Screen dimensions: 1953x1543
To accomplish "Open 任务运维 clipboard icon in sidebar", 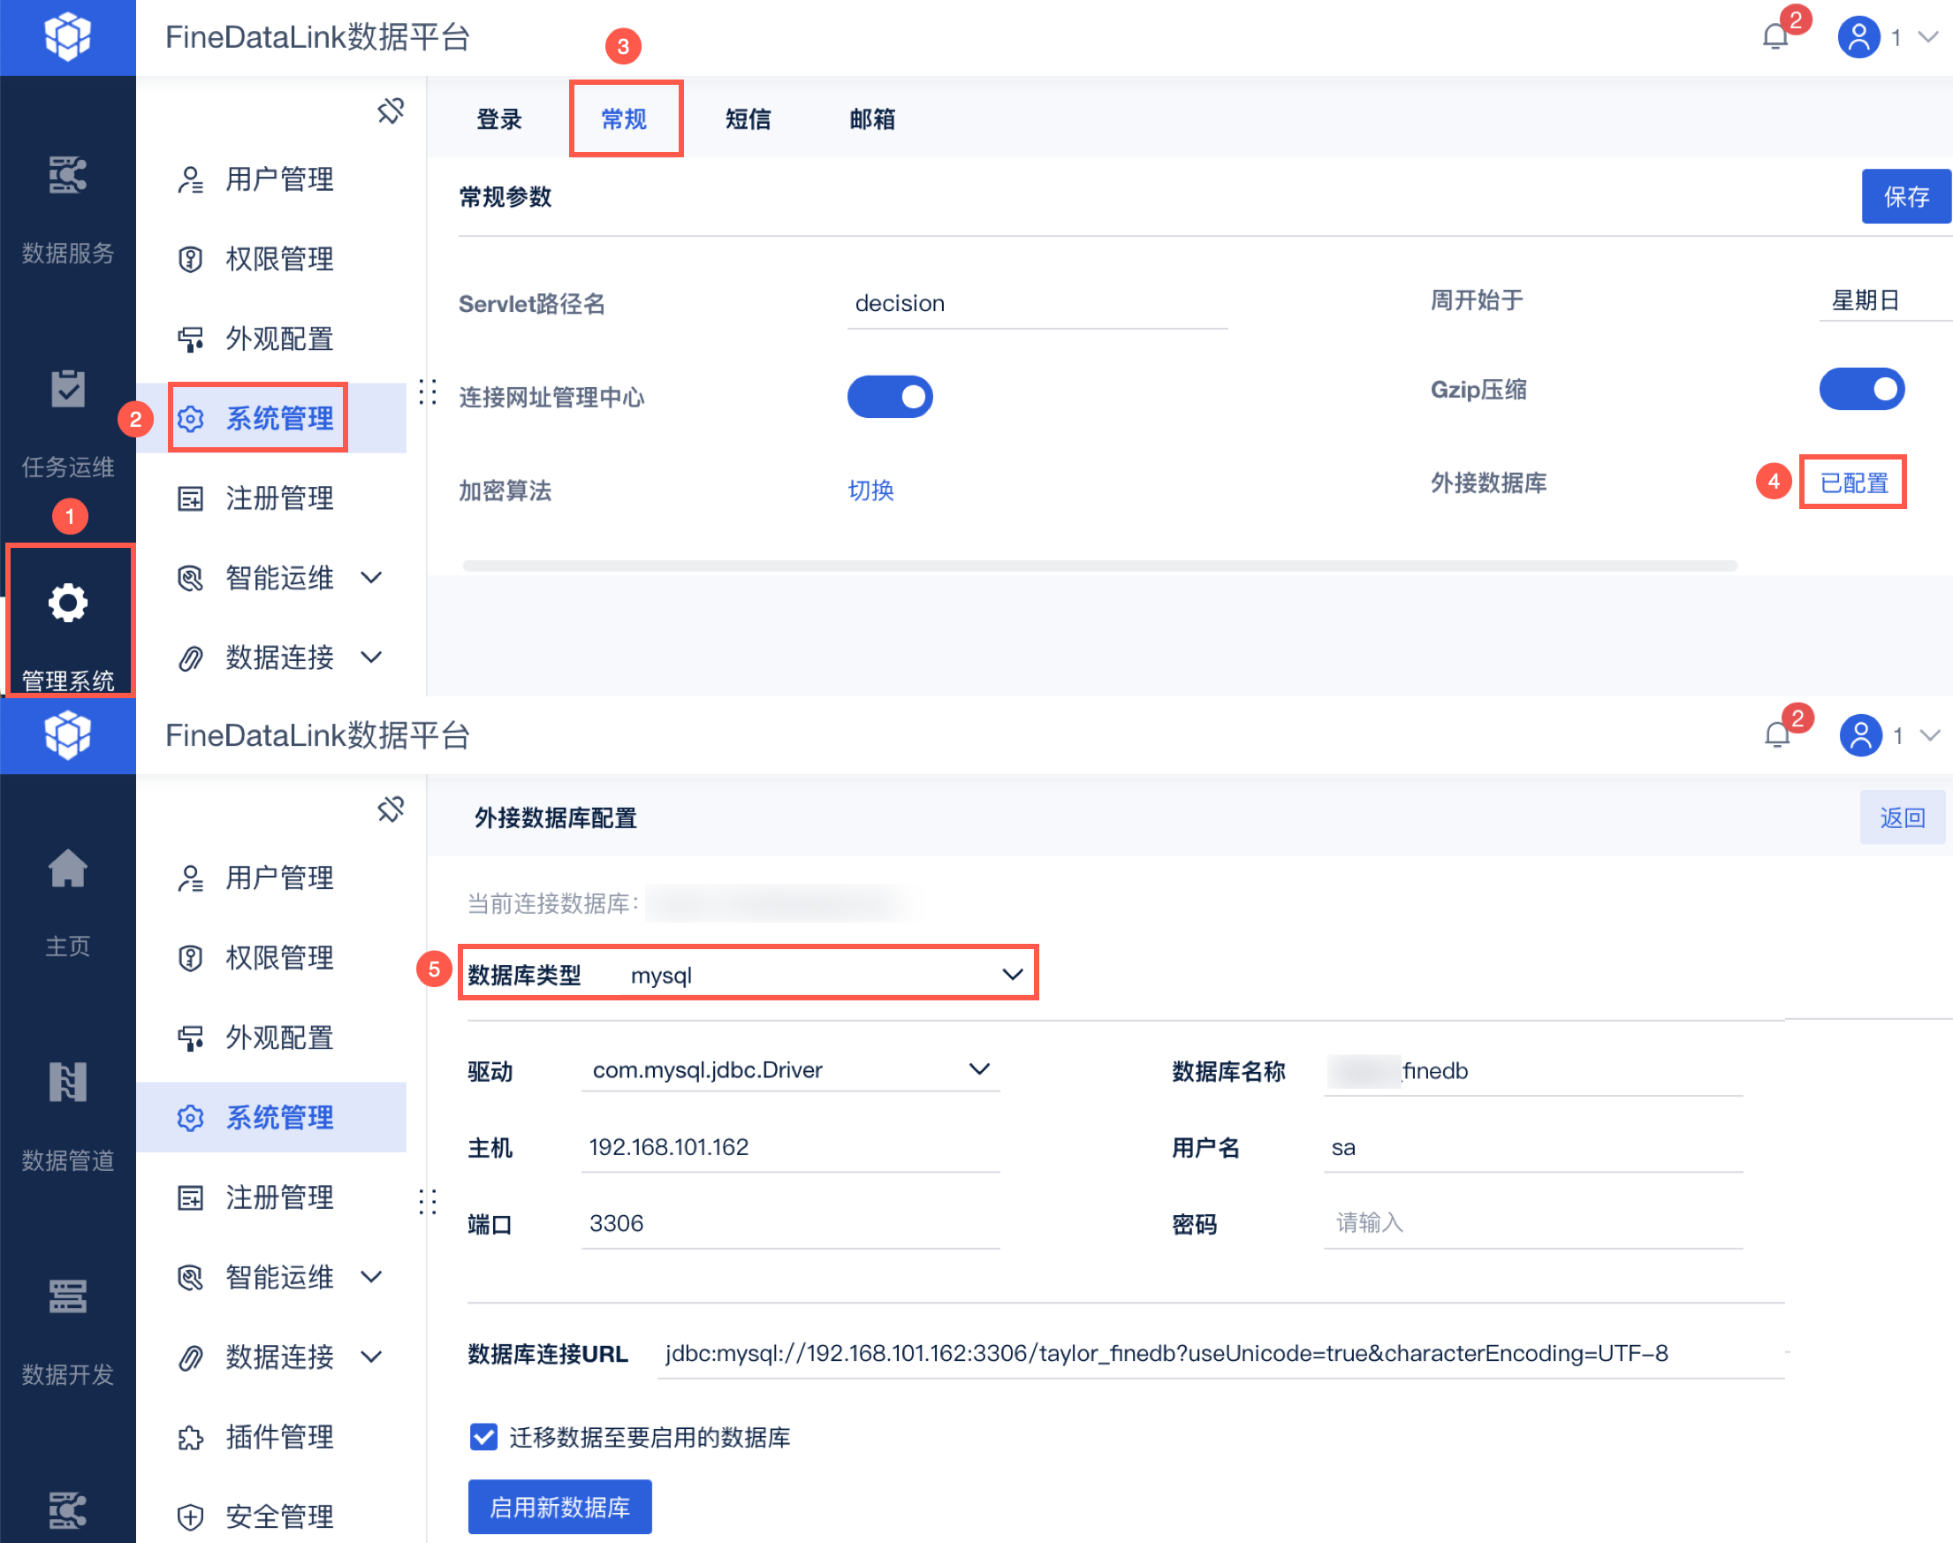I will [x=68, y=389].
